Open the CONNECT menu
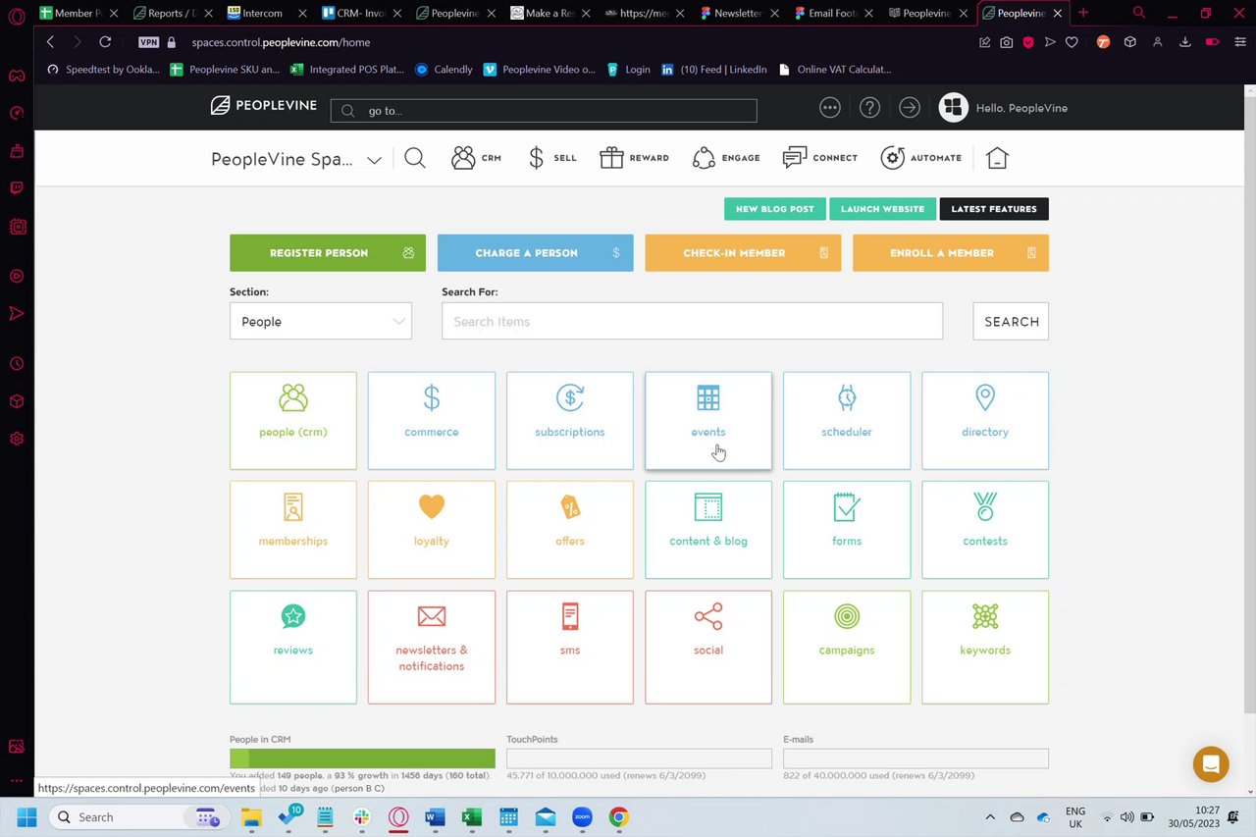This screenshot has width=1256, height=837. click(x=820, y=158)
